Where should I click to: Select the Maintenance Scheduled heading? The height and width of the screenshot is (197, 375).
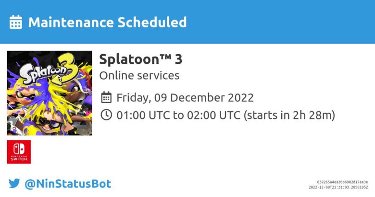107,22
